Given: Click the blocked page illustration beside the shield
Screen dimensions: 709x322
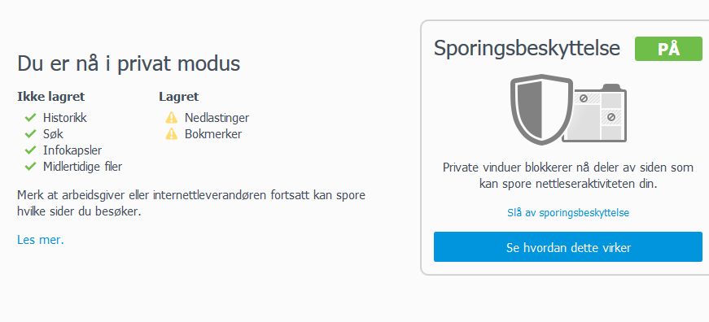Looking at the screenshot, I should point(597,114).
